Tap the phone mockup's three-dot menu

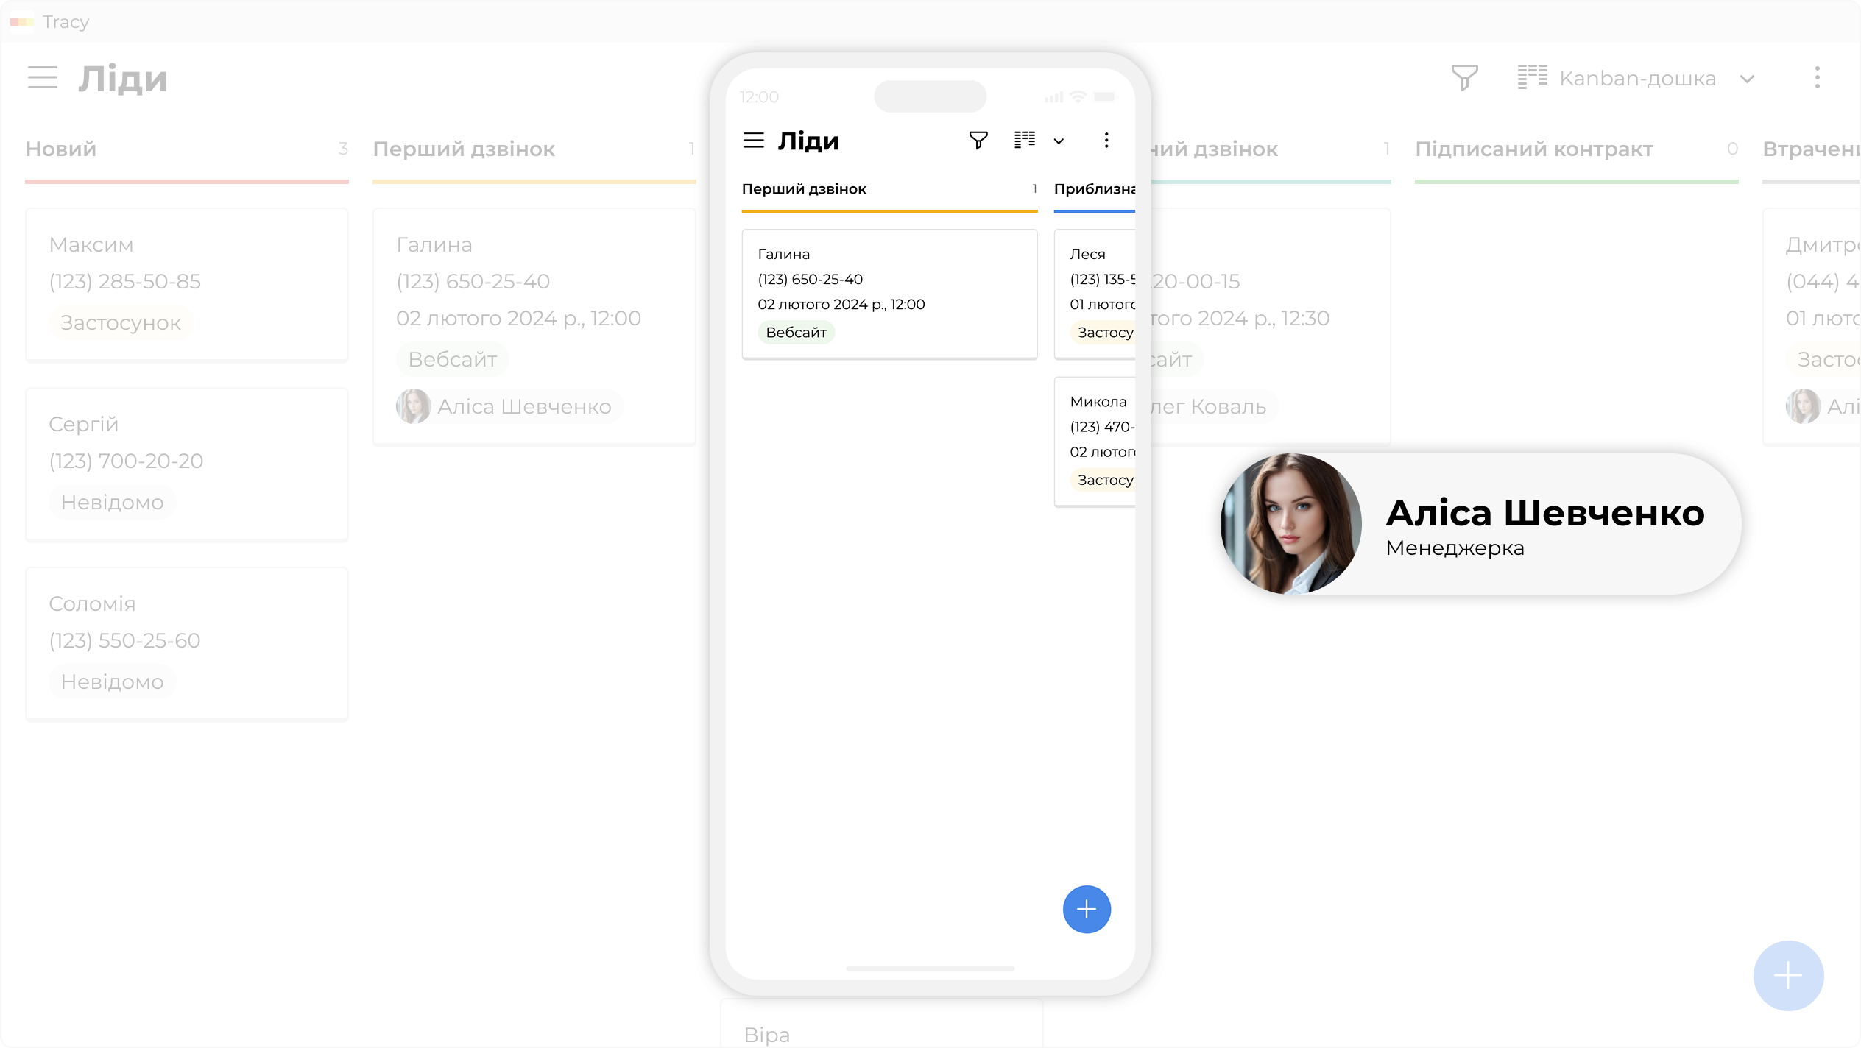[x=1106, y=141]
